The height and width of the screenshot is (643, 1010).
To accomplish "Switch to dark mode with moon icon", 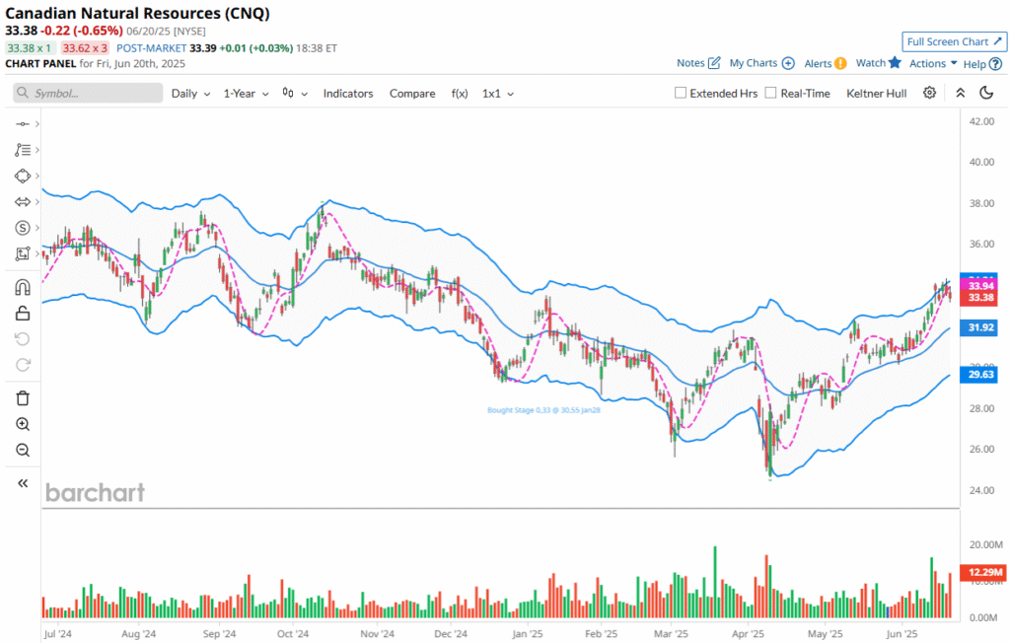I will pyautogui.click(x=986, y=93).
